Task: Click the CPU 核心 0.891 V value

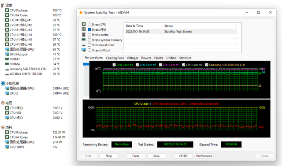Action: (x=57, y=108)
